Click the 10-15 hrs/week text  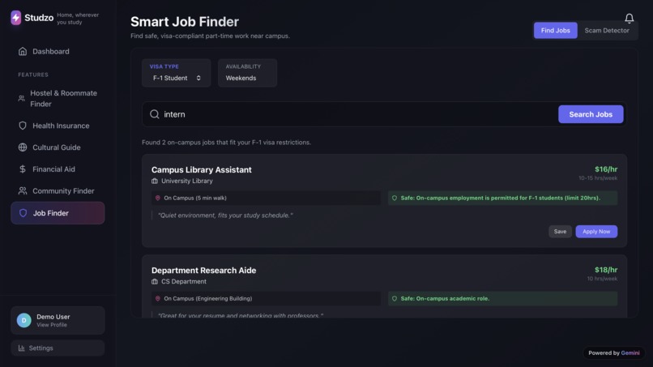[598, 178]
